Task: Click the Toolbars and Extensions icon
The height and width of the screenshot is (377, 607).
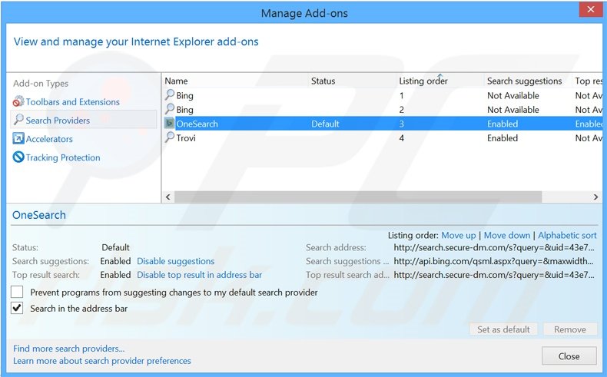Action: [x=18, y=102]
